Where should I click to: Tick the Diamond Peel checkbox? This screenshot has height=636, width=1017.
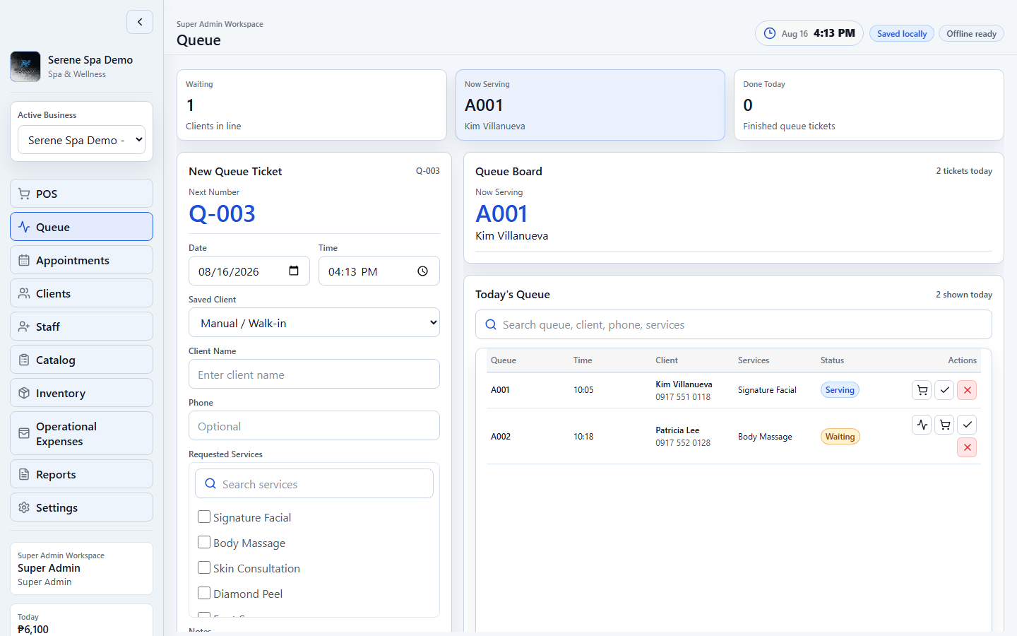(x=204, y=593)
